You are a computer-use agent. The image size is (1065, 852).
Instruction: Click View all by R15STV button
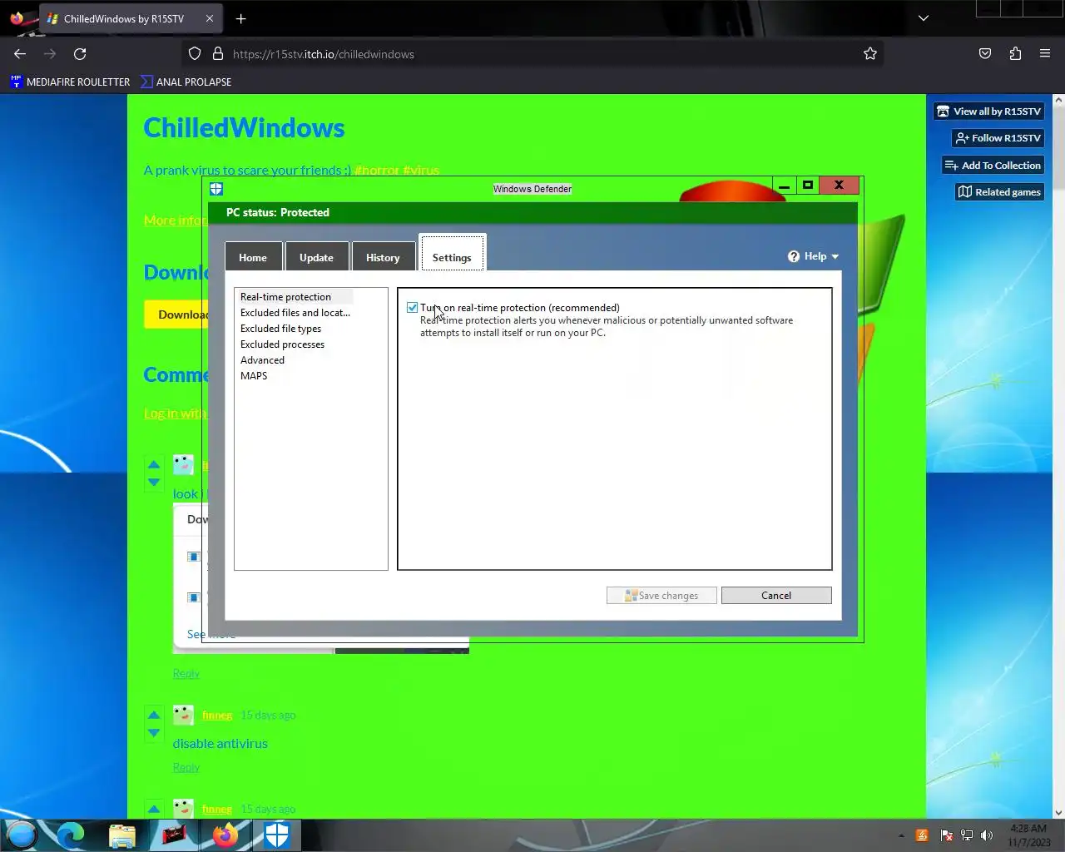tap(988, 111)
